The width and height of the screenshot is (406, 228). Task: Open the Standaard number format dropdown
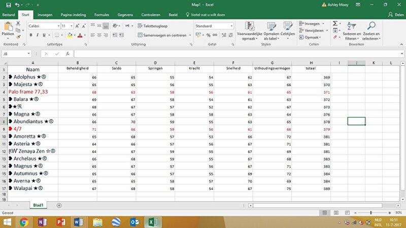231,25
